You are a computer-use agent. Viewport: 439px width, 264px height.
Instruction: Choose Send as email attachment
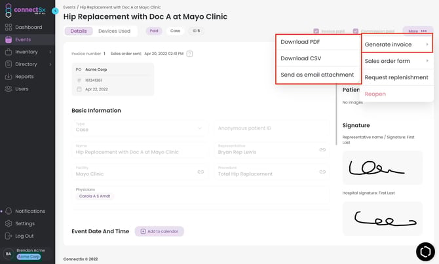tap(318, 75)
